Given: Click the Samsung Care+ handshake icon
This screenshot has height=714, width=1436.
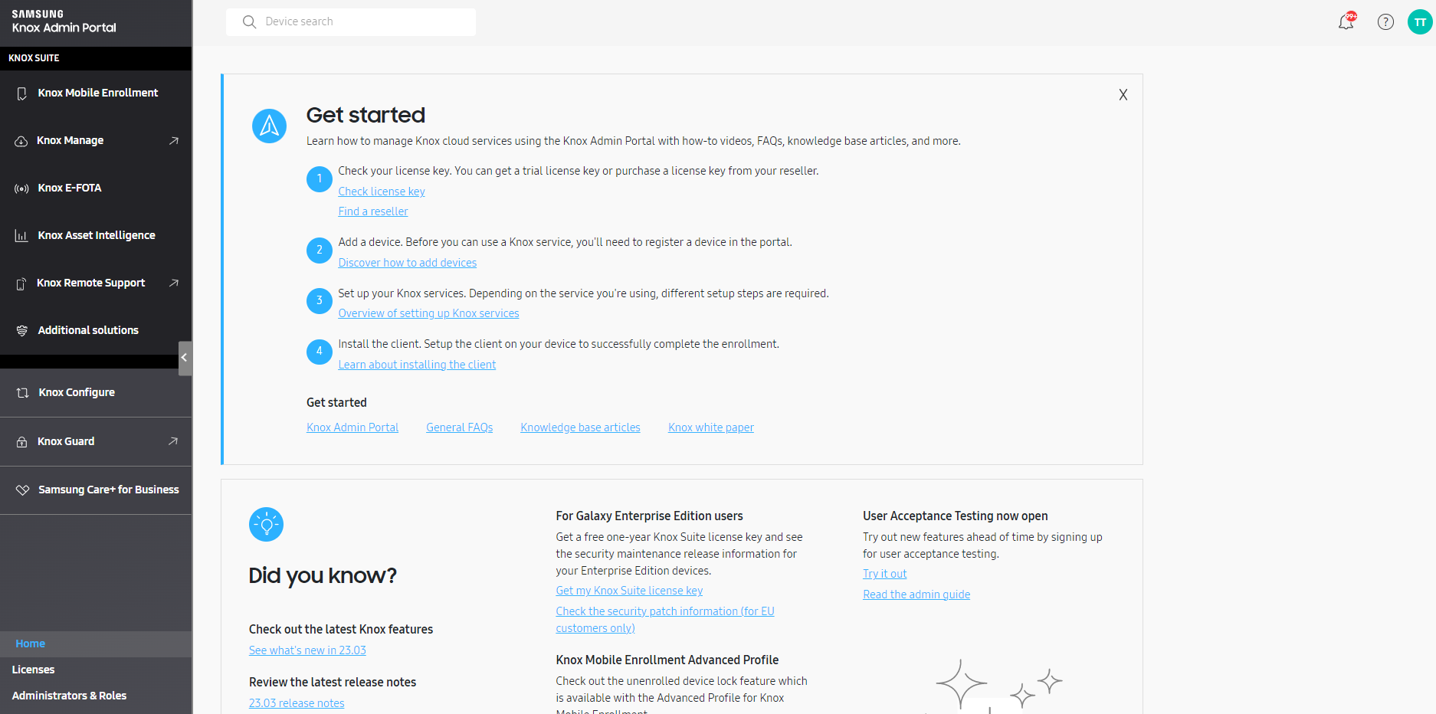Looking at the screenshot, I should pos(23,490).
